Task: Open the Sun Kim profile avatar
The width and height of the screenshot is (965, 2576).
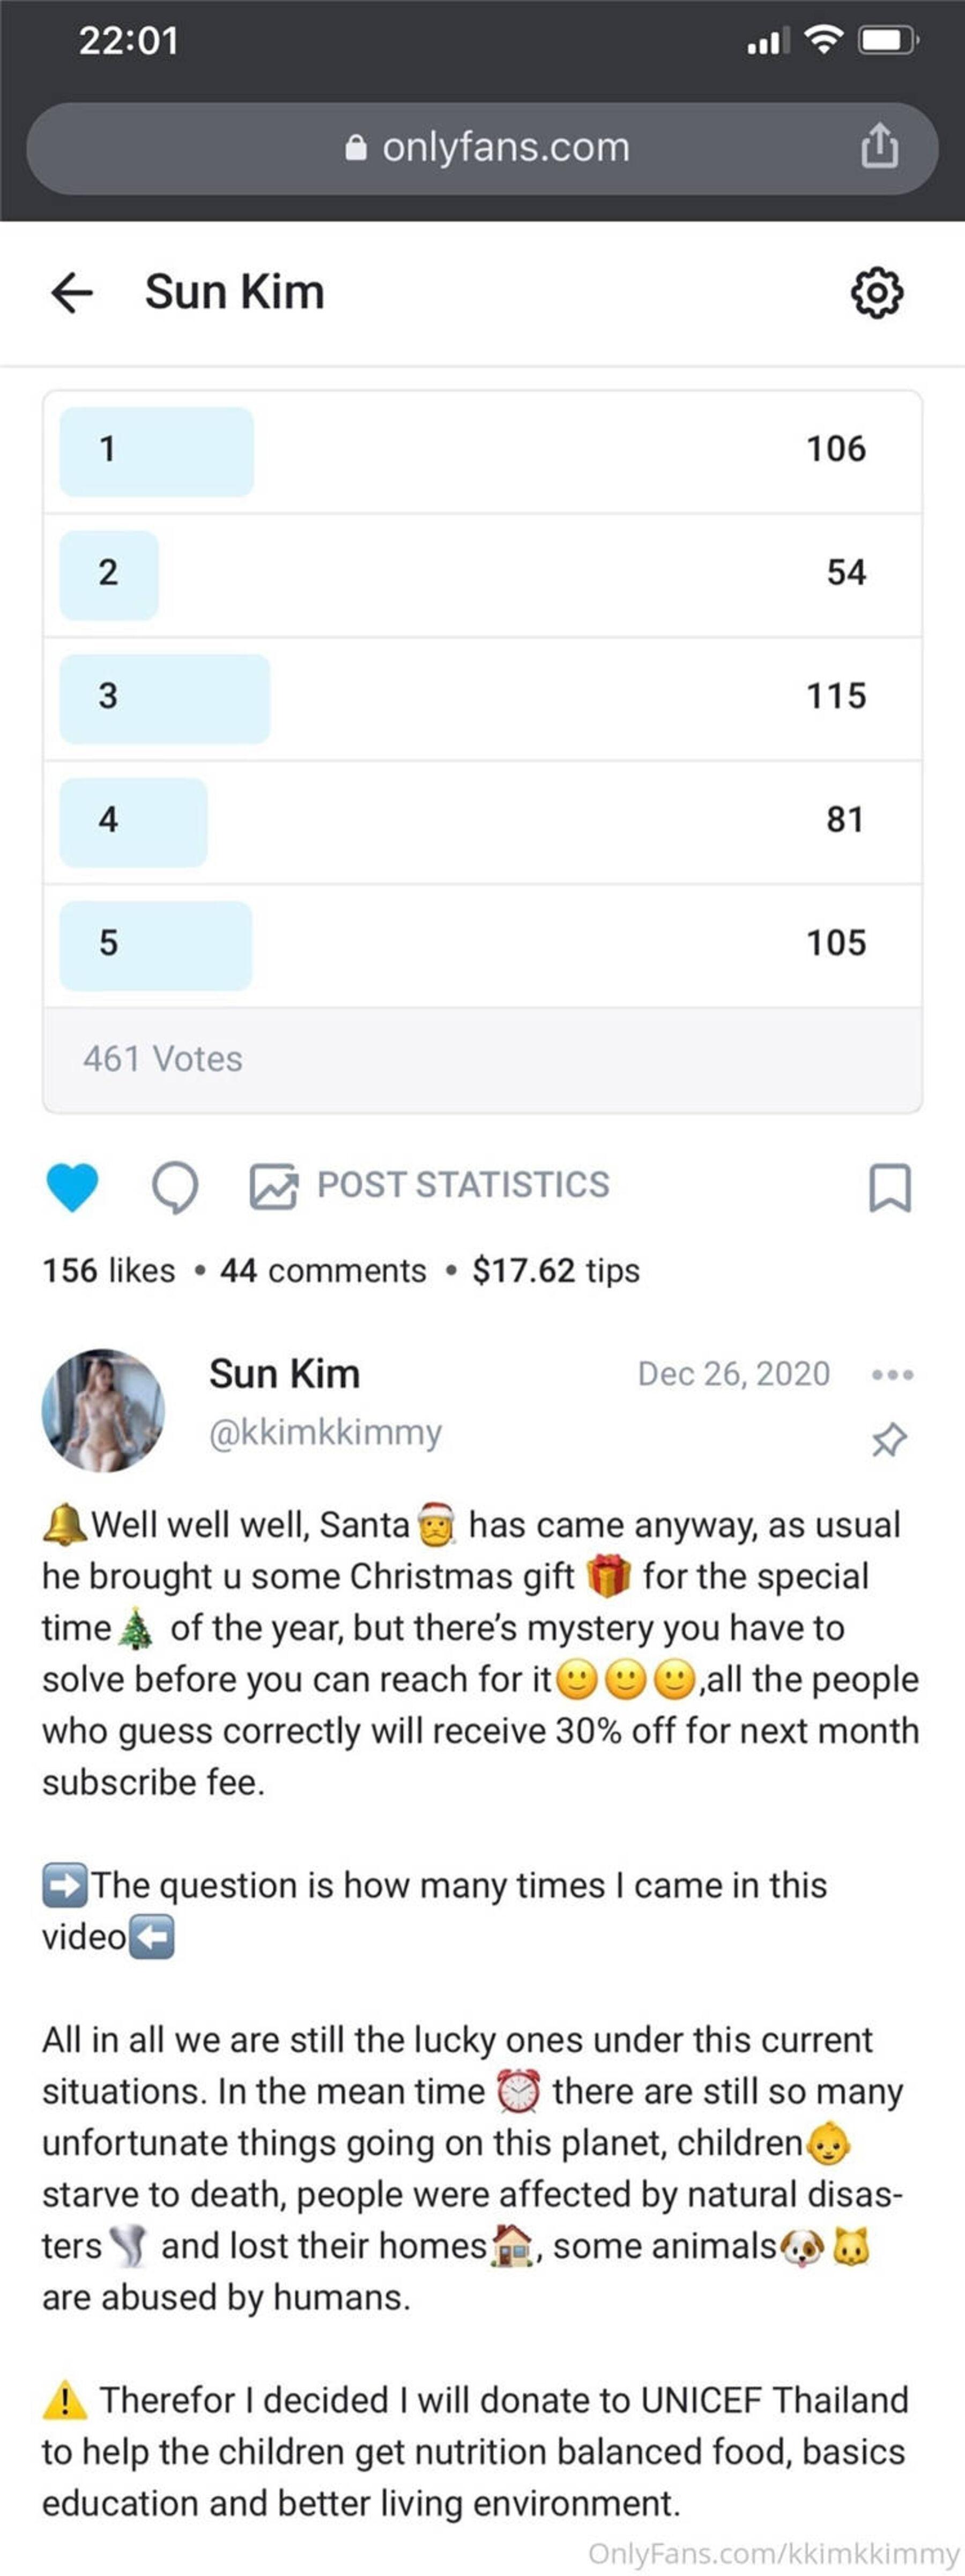Action: tap(103, 1410)
